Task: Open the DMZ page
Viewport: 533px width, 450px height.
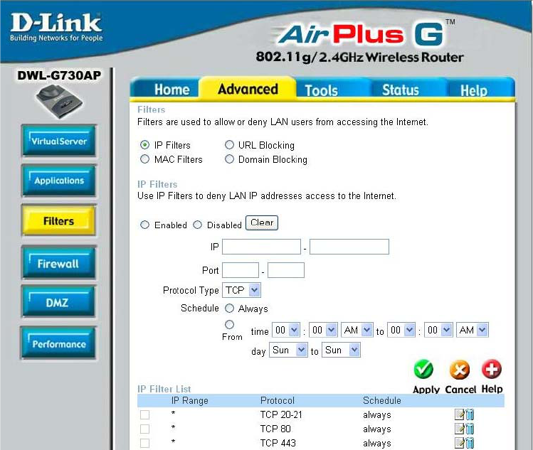Action: click(59, 302)
